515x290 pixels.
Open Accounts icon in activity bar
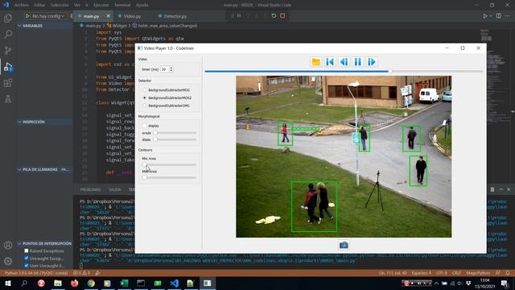[x=8, y=245]
